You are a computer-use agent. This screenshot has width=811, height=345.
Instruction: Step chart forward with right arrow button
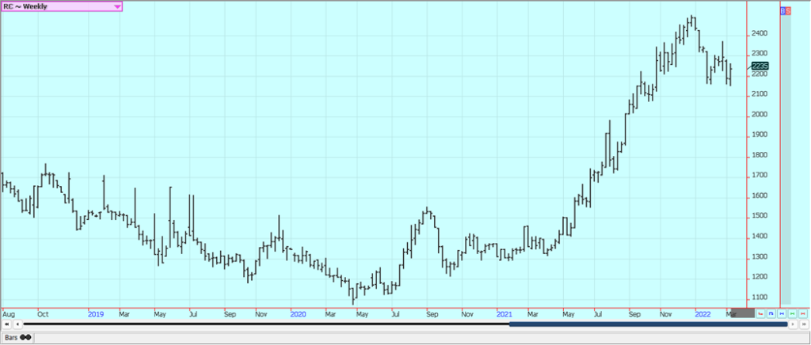coord(793,324)
